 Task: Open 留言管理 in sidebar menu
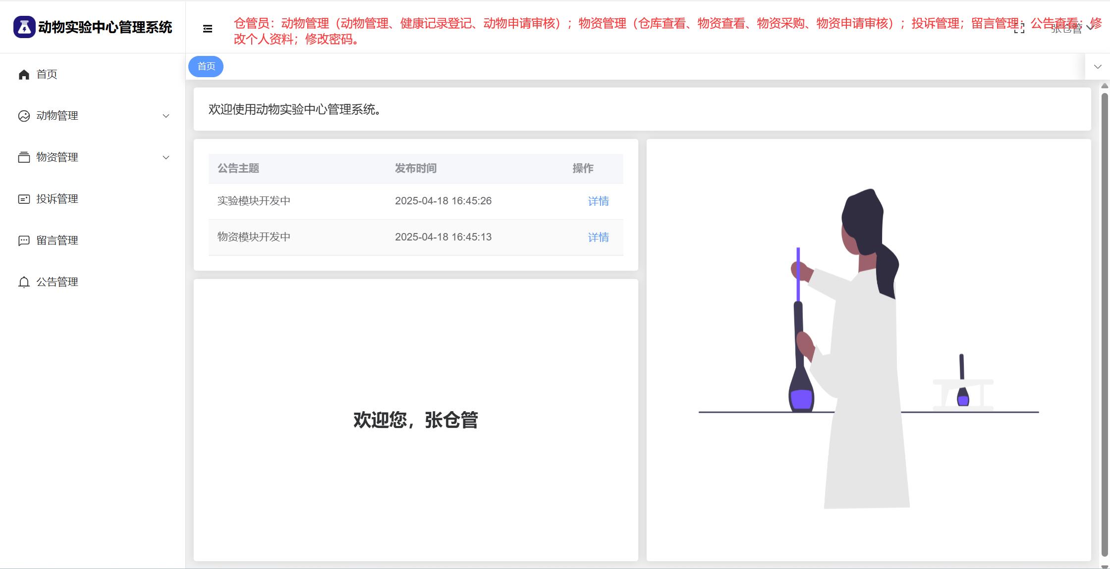57,240
